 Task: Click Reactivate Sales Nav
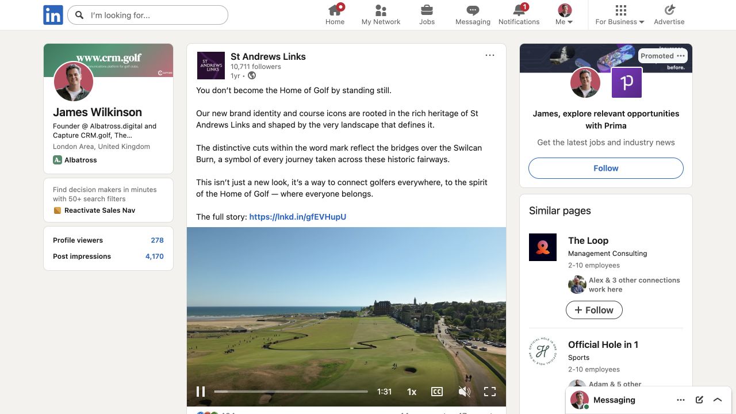tap(100, 210)
